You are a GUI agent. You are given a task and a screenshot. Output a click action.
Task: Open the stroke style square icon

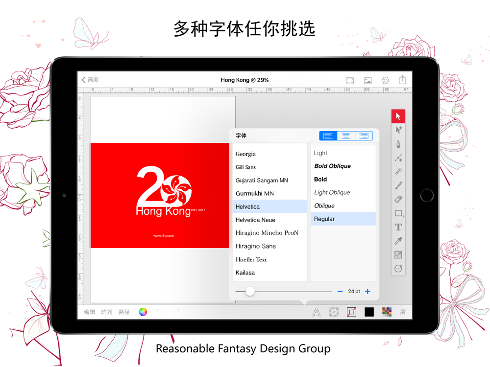point(351,312)
